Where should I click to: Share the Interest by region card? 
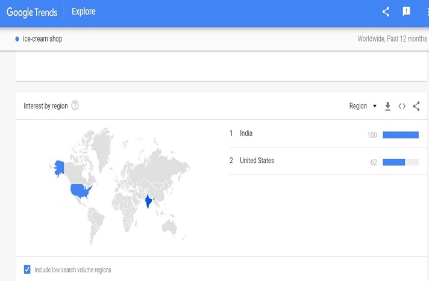416,106
